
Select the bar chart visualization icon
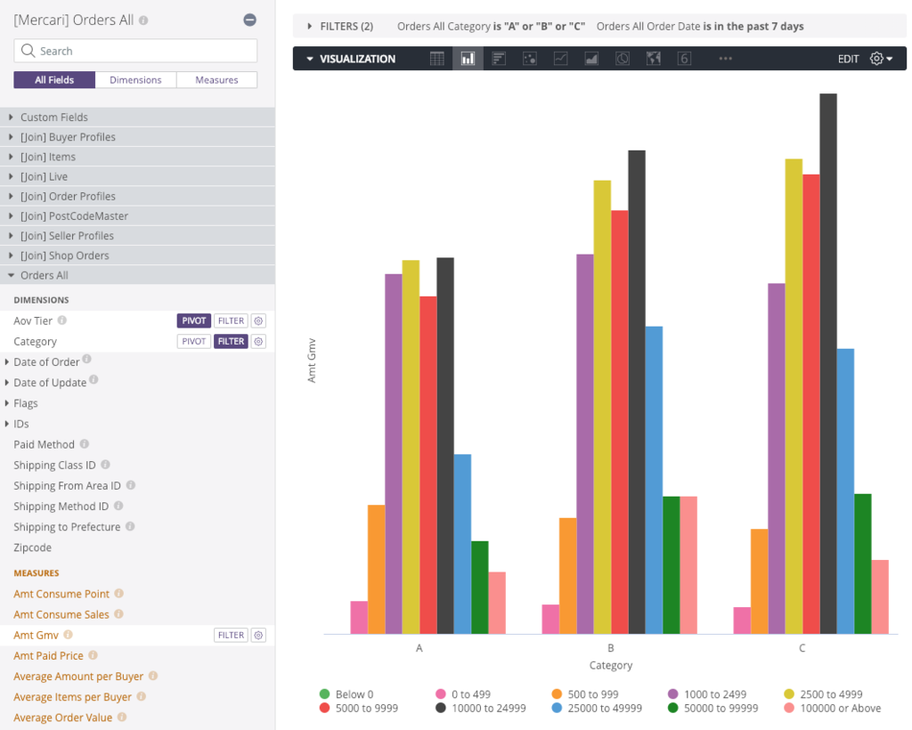tap(499, 59)
